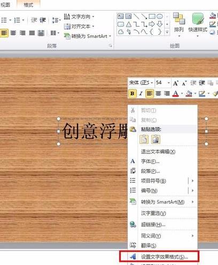Screen dimensions: 218x265
Task: Select the arc shape in gallery
Action: [x=137, y=32]
